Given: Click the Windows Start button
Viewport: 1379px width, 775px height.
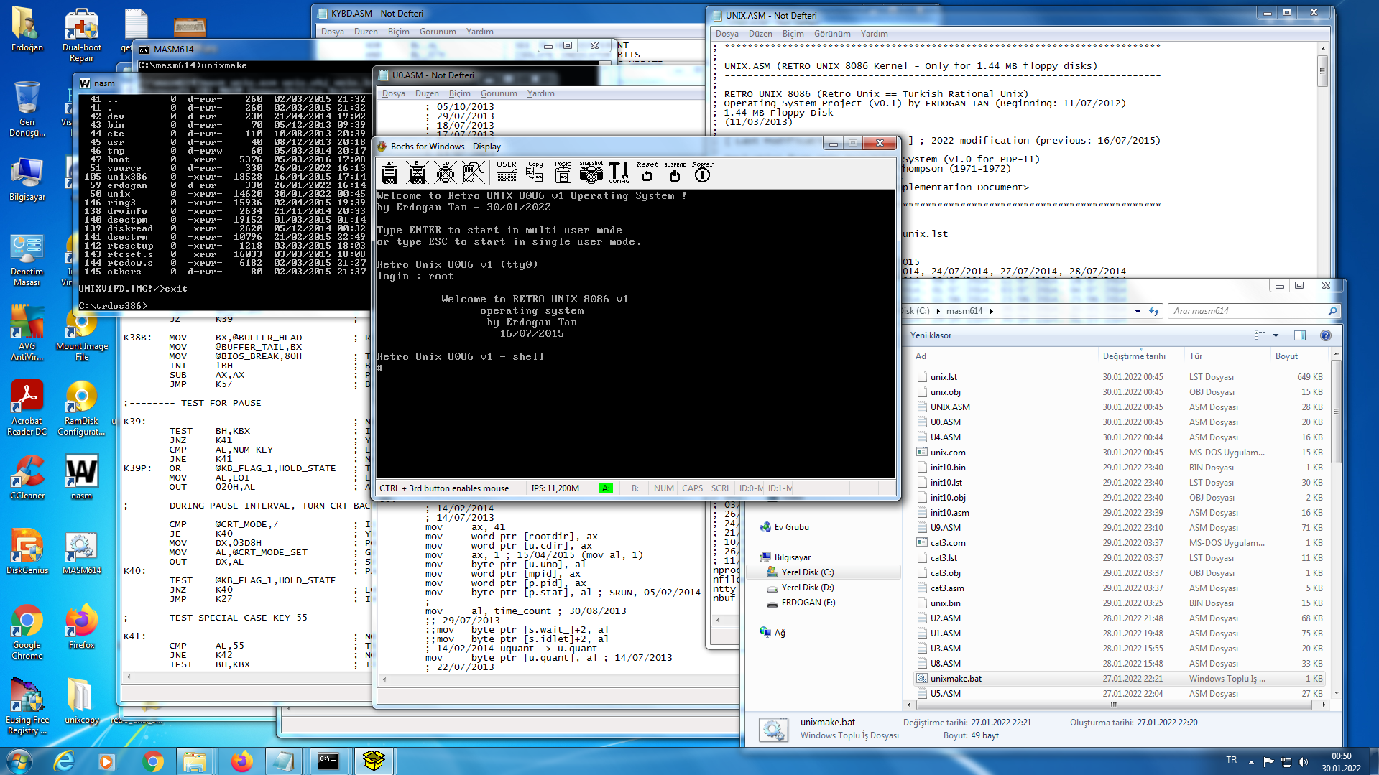Looking at the screenshot, I should [19, 761].
